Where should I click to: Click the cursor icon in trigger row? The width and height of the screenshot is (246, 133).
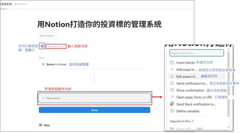pyautogui.click(x=43, y=64)
